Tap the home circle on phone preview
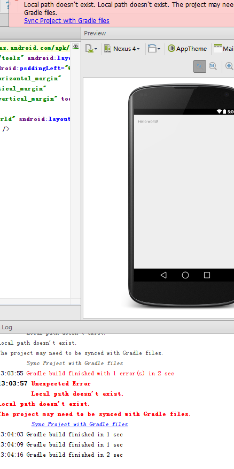 pyautogui.click(x=185, y=275)
